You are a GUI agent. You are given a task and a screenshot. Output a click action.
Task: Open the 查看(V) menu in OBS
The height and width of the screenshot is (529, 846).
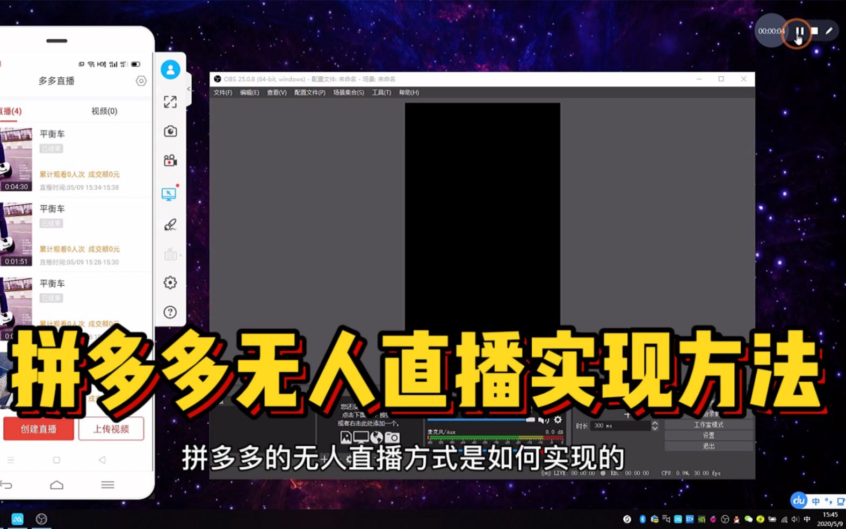277,92
